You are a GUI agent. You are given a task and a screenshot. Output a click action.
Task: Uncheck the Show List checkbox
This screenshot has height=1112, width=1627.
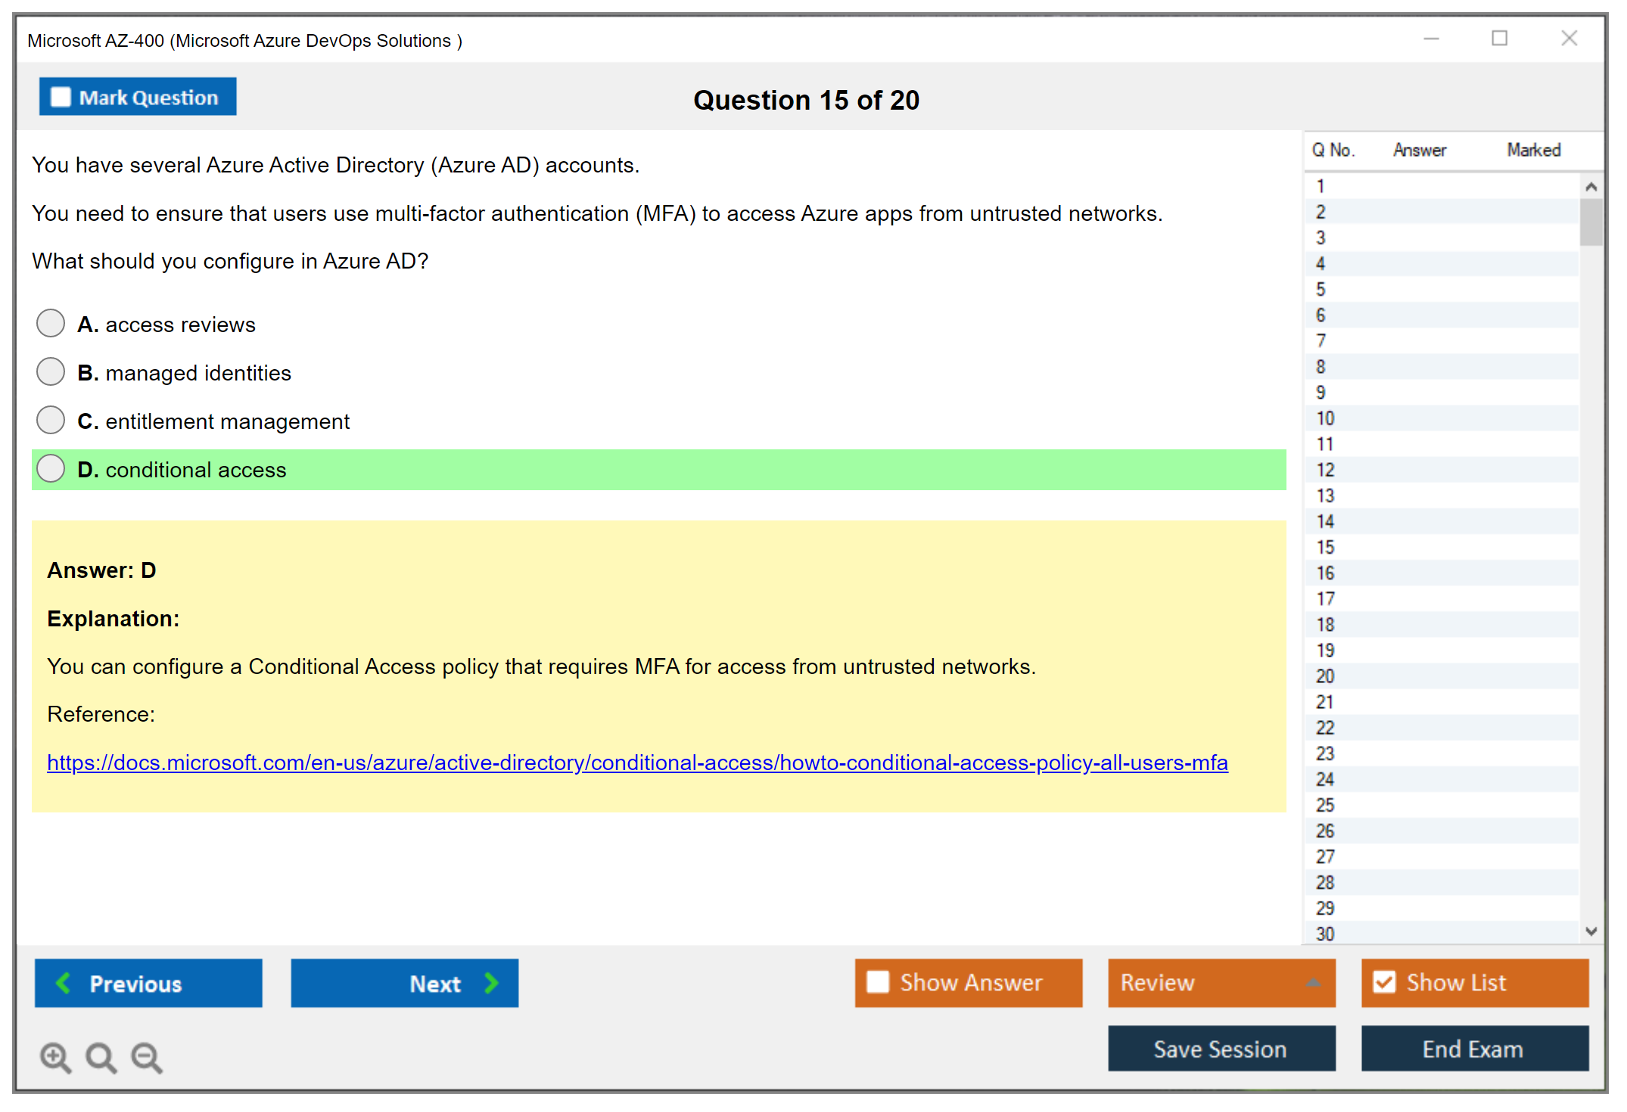point(1384,982)
